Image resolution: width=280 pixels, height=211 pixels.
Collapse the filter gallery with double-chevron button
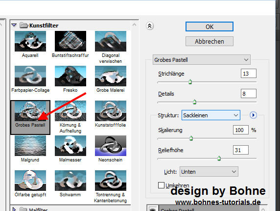(150, 26)
